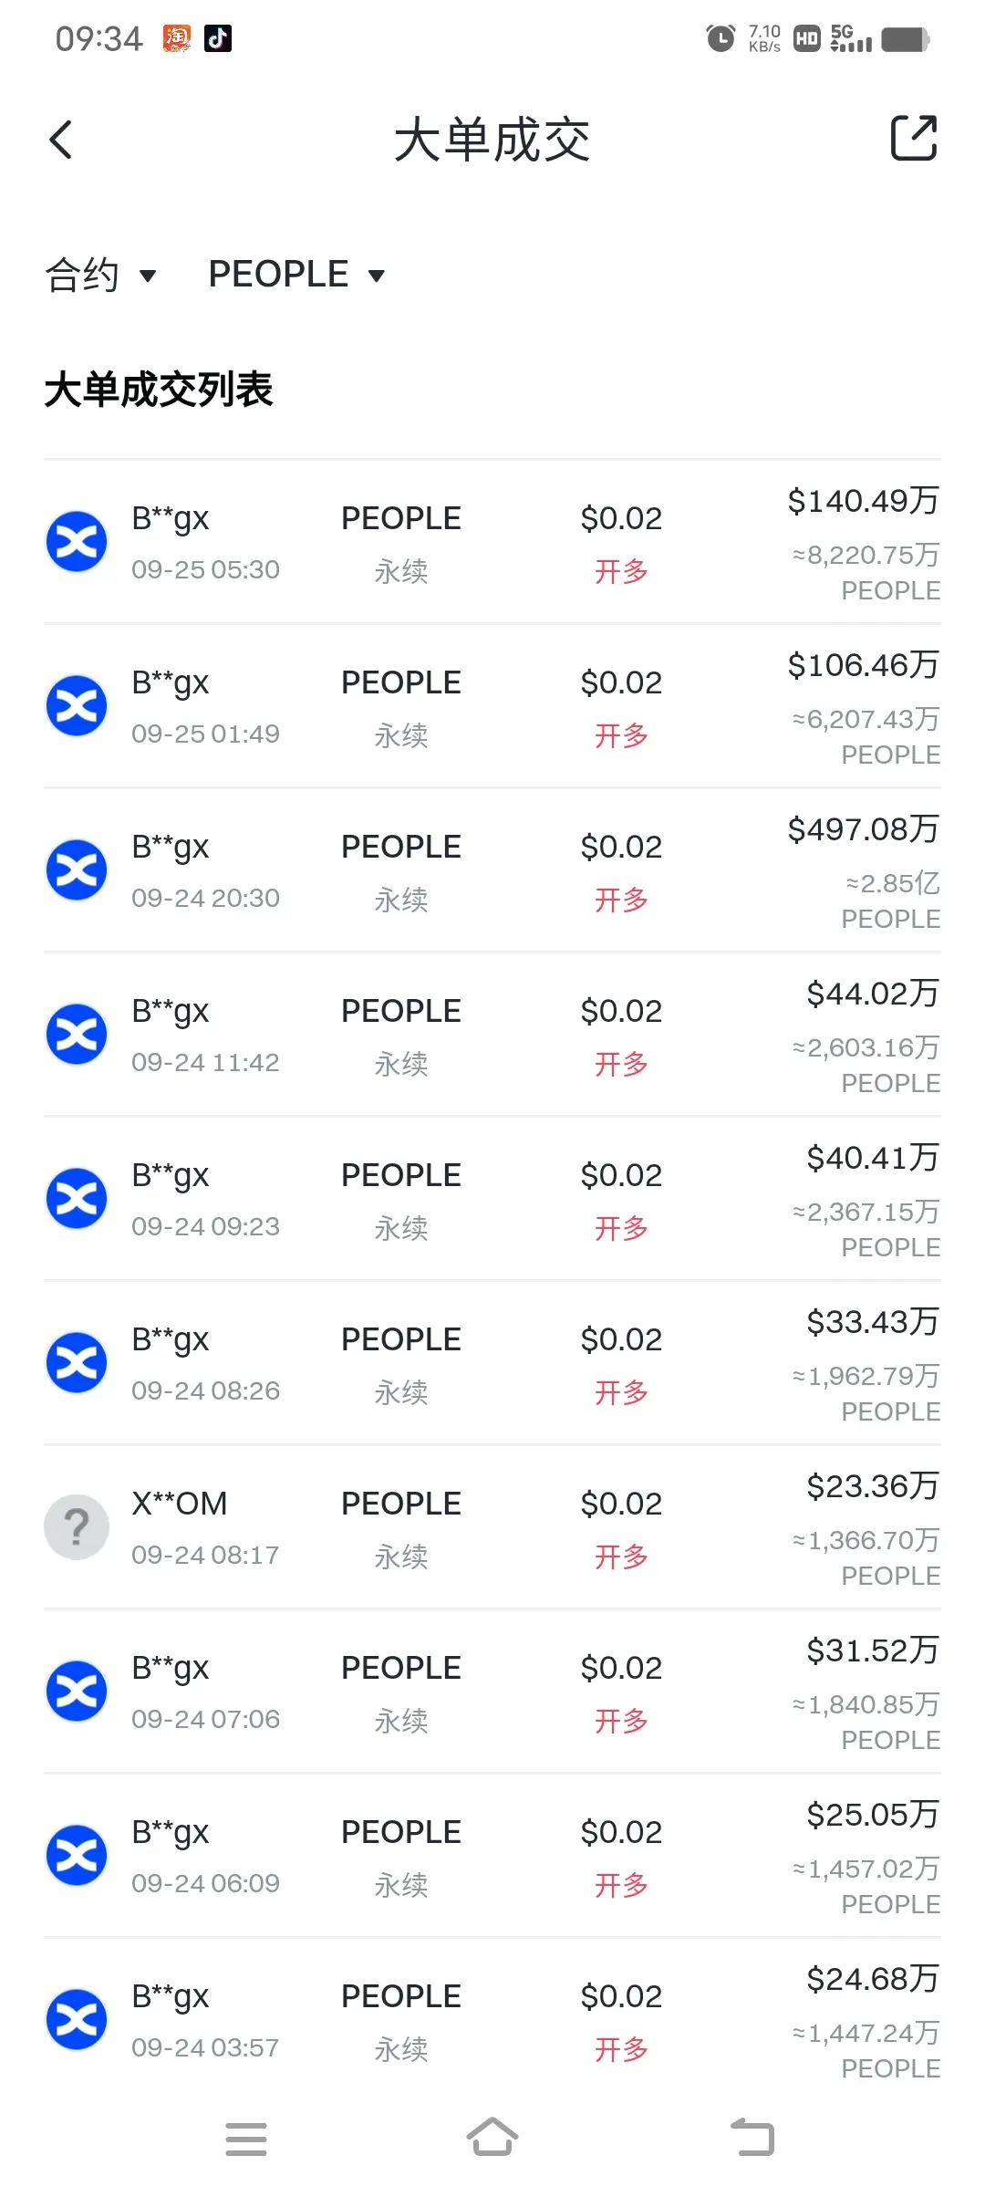Tap the share icon in the header
This screenshot has height=2197, width=985.
[914, 139]
